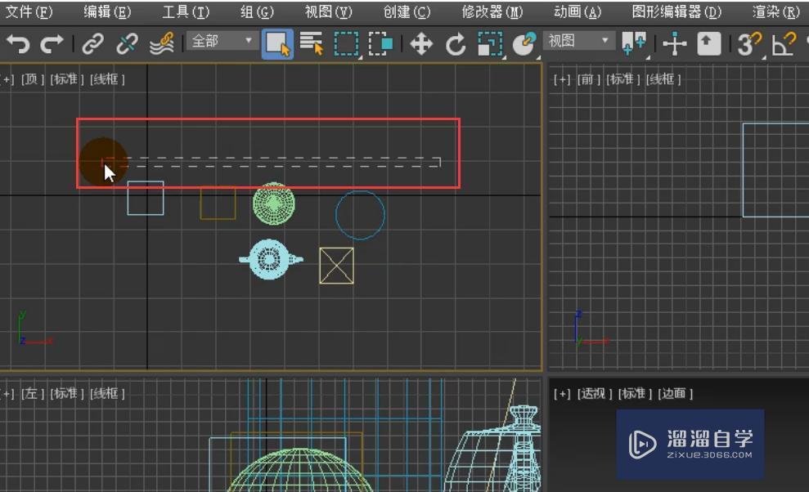The width and height of the screenshot is (809, 492).
Task: Choose the Select and Rotate tool
Action: [x=455, y=44]
